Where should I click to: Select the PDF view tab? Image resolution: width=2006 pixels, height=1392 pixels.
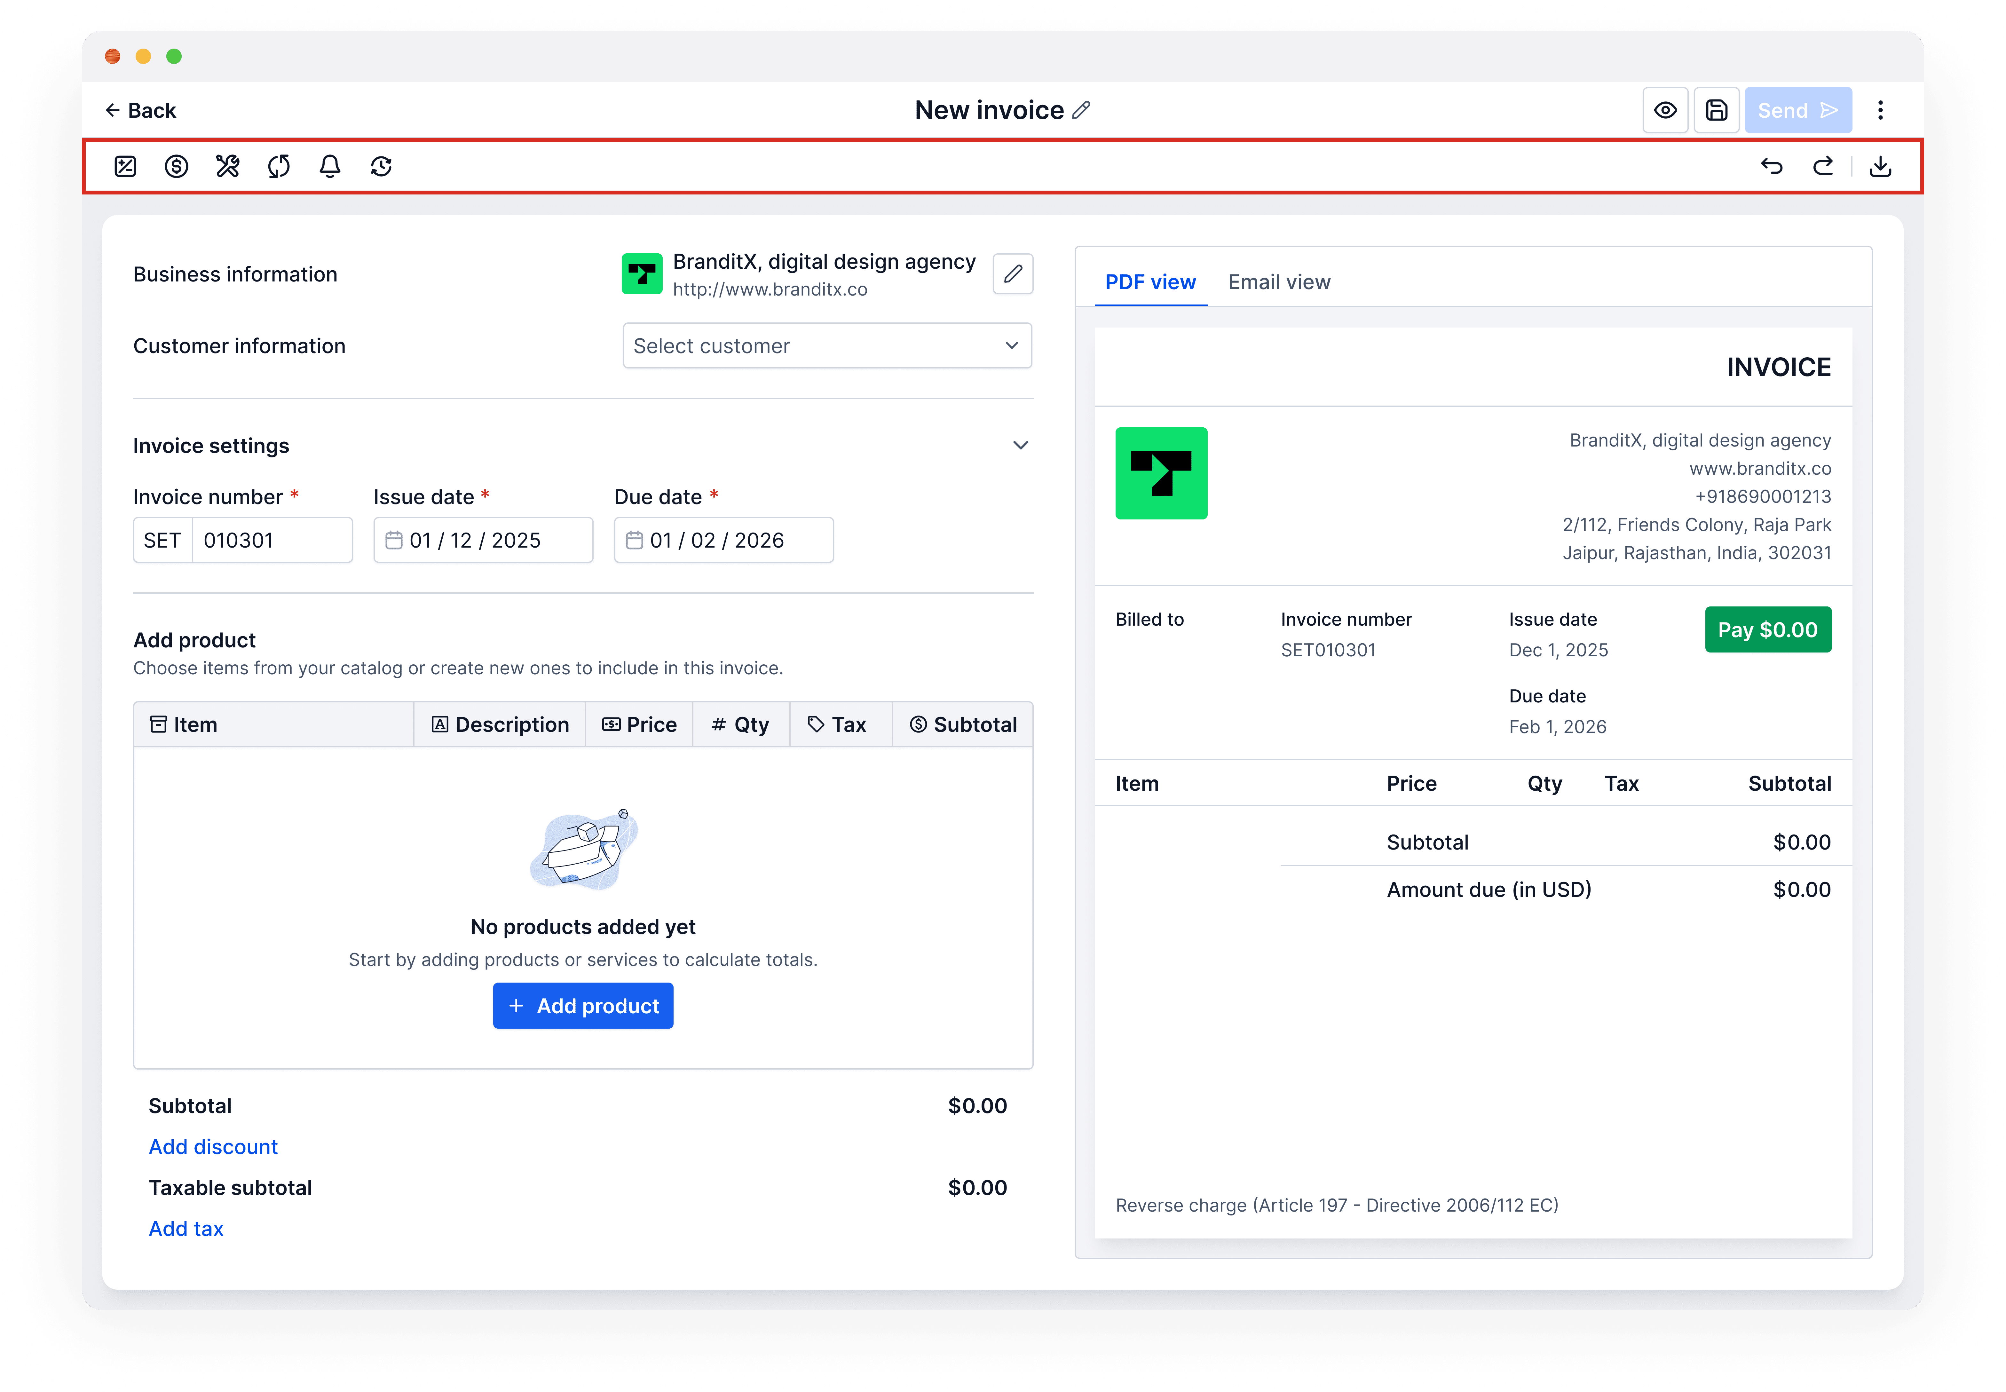point(1150,282)
